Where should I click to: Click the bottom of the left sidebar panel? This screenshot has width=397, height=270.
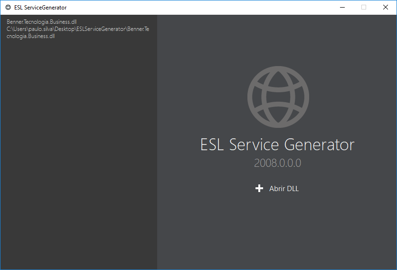(78, 259)
